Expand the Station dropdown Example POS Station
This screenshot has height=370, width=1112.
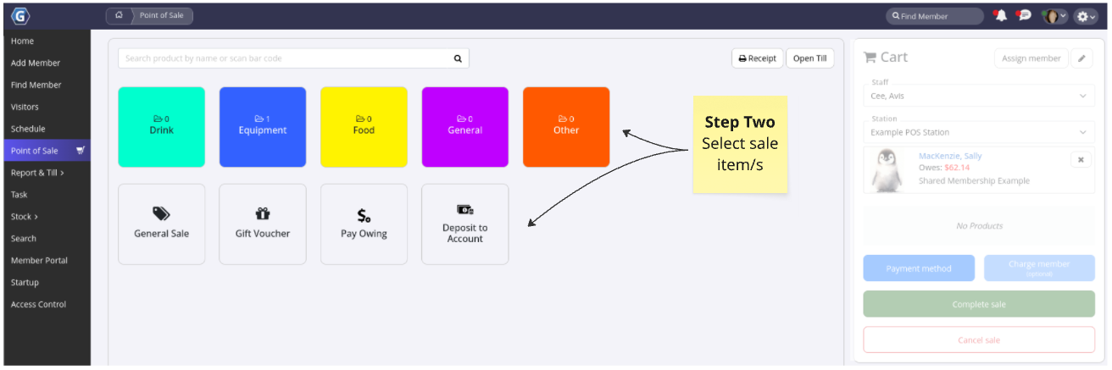coord(979,132)
